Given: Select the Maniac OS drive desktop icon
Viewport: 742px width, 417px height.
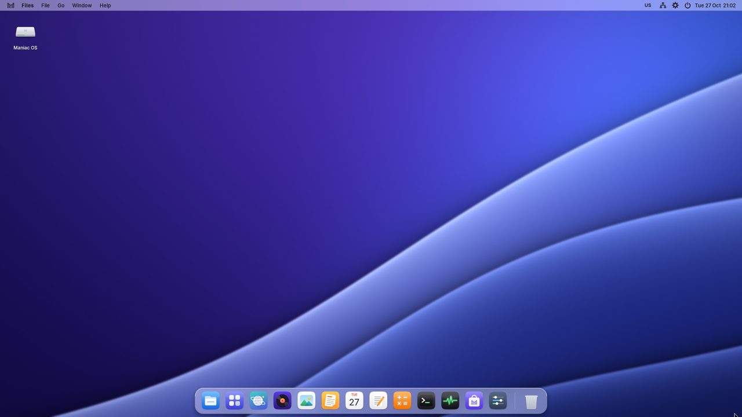Looking at the screenshot, I should [x=26, y=37].
